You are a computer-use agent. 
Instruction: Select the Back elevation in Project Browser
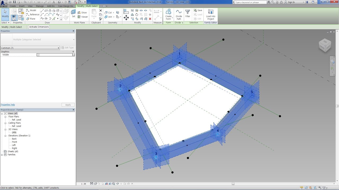coord(14,139)
